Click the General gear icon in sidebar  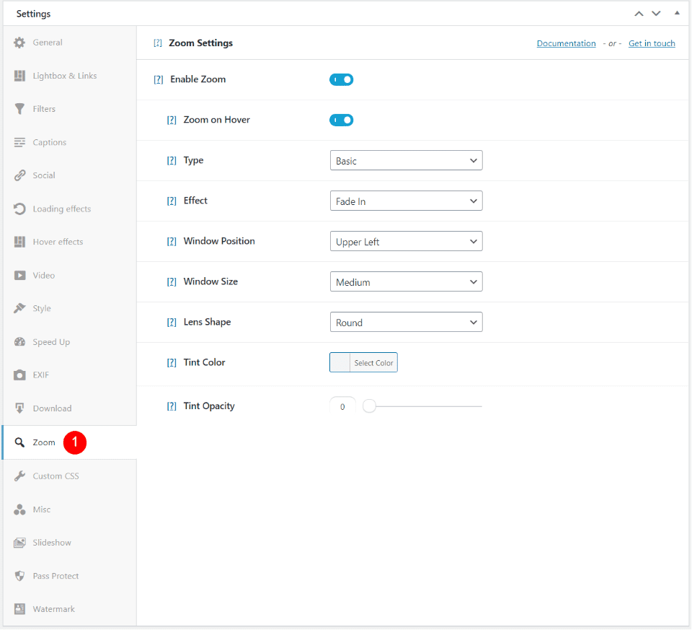tap(19, 43)
